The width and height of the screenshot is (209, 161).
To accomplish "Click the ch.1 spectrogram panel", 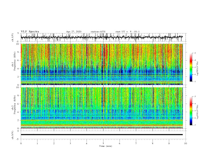I will point(102,64).
